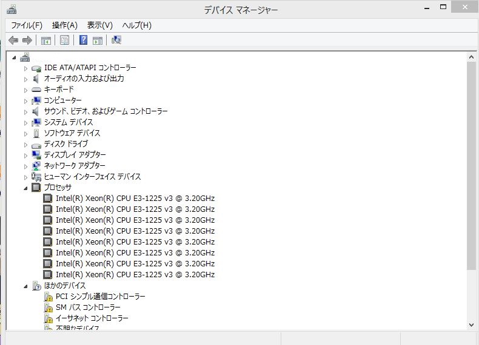Open the 操作(A) menu
The image size is (479, 345).
(x=65, y=25)
